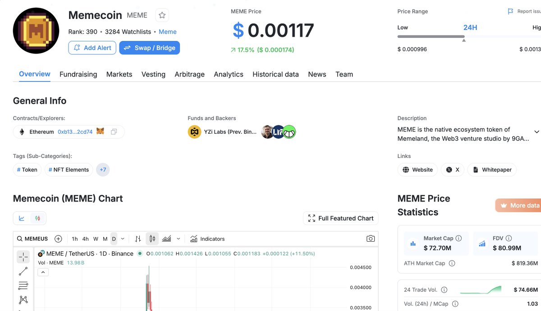Click the 24 Trade Vol. sparkline
541x311 pixels.
pos(481,290)
